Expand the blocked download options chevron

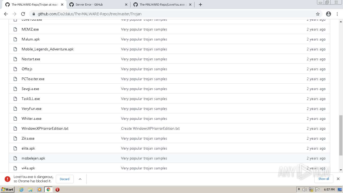[80, 179]
